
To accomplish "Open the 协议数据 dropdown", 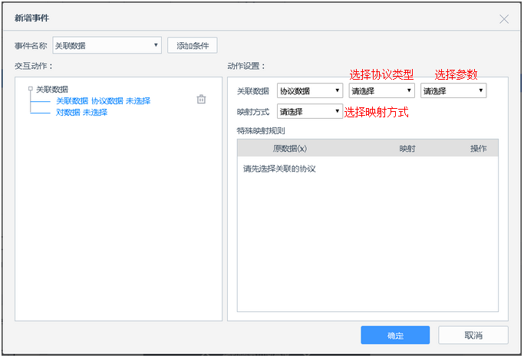I will (x=310, y=90).
